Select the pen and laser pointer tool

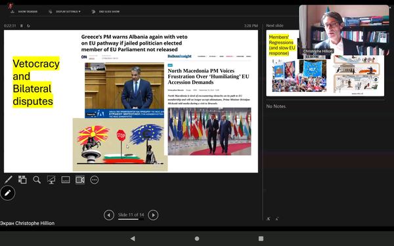pyautogui.click(x=9, y=180)
